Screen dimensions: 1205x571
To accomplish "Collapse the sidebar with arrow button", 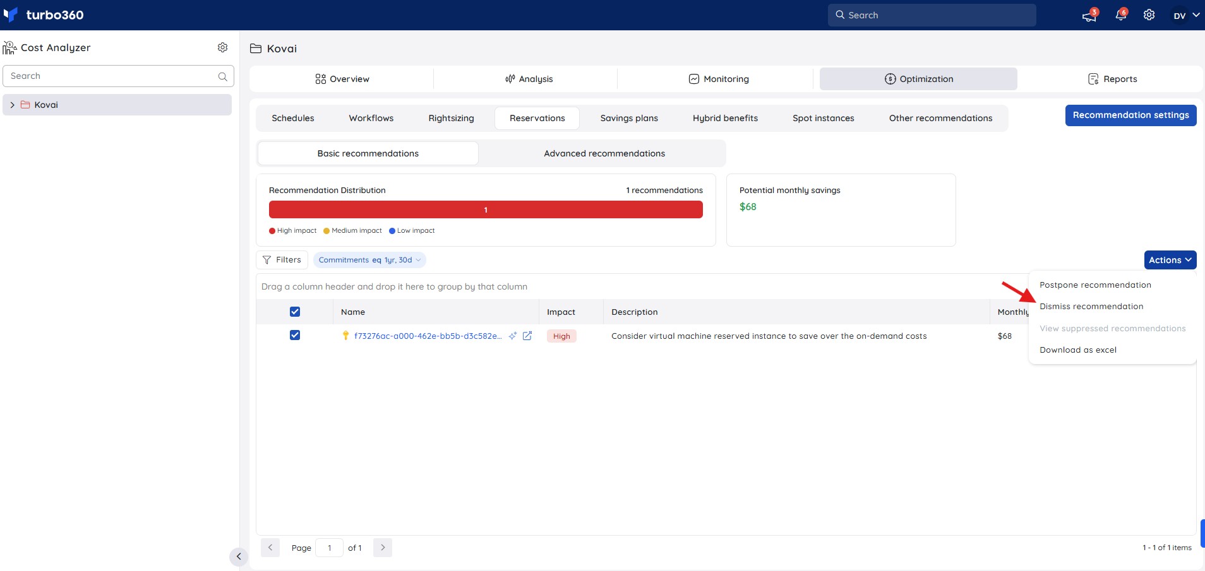I will (x=239, y=556).
